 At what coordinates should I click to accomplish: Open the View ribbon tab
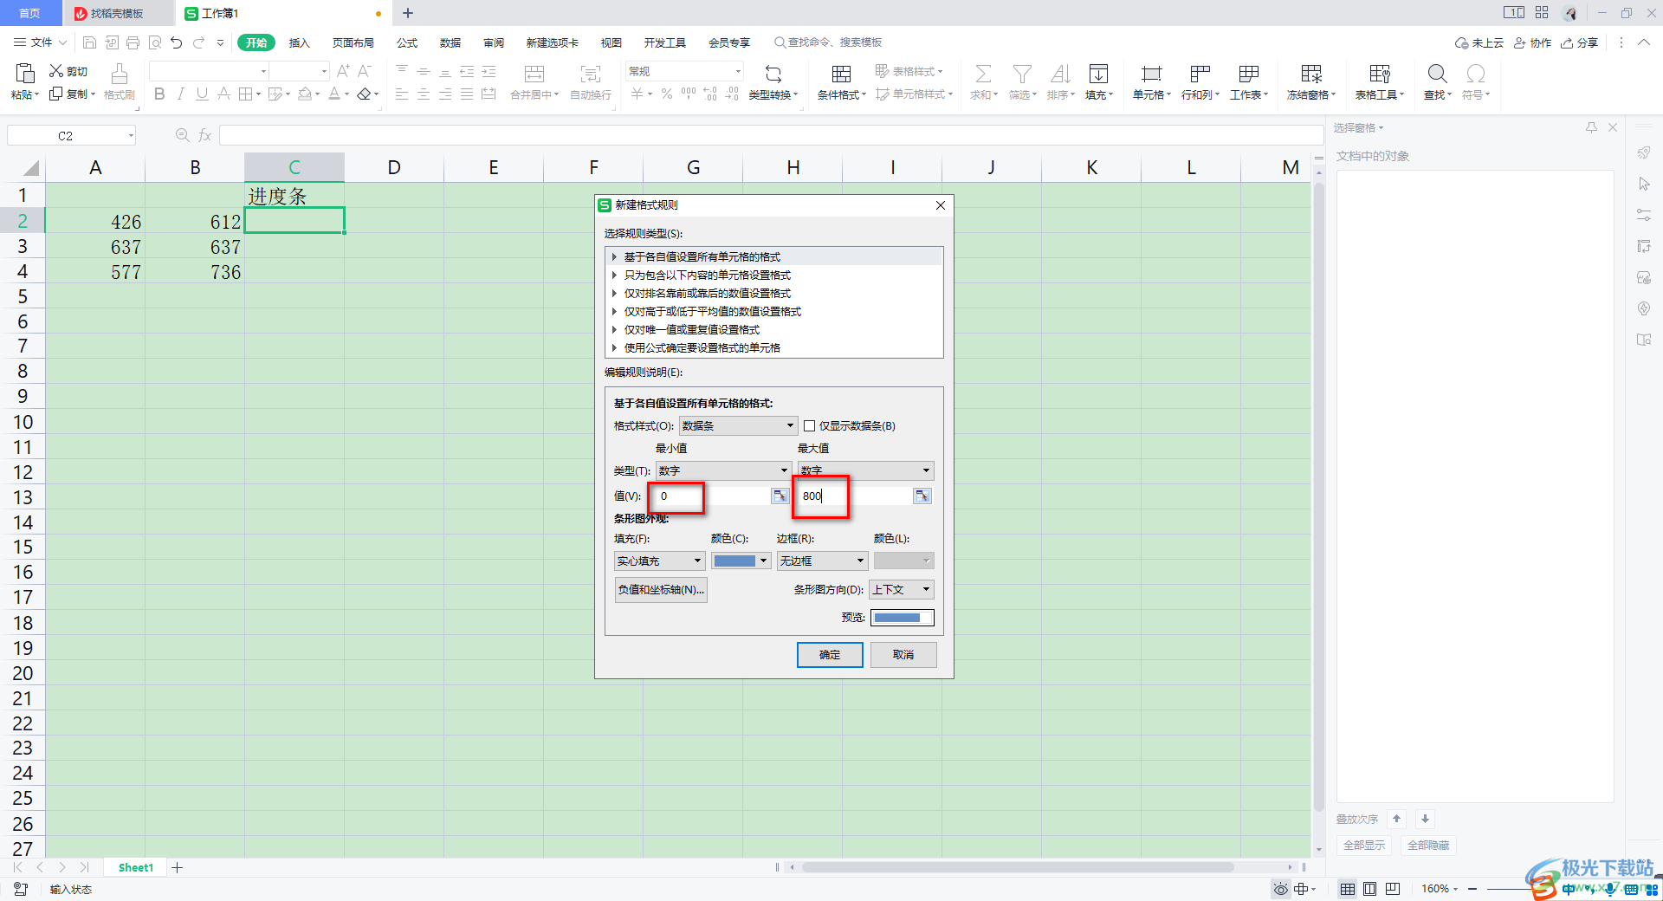[x=611, y=42]
